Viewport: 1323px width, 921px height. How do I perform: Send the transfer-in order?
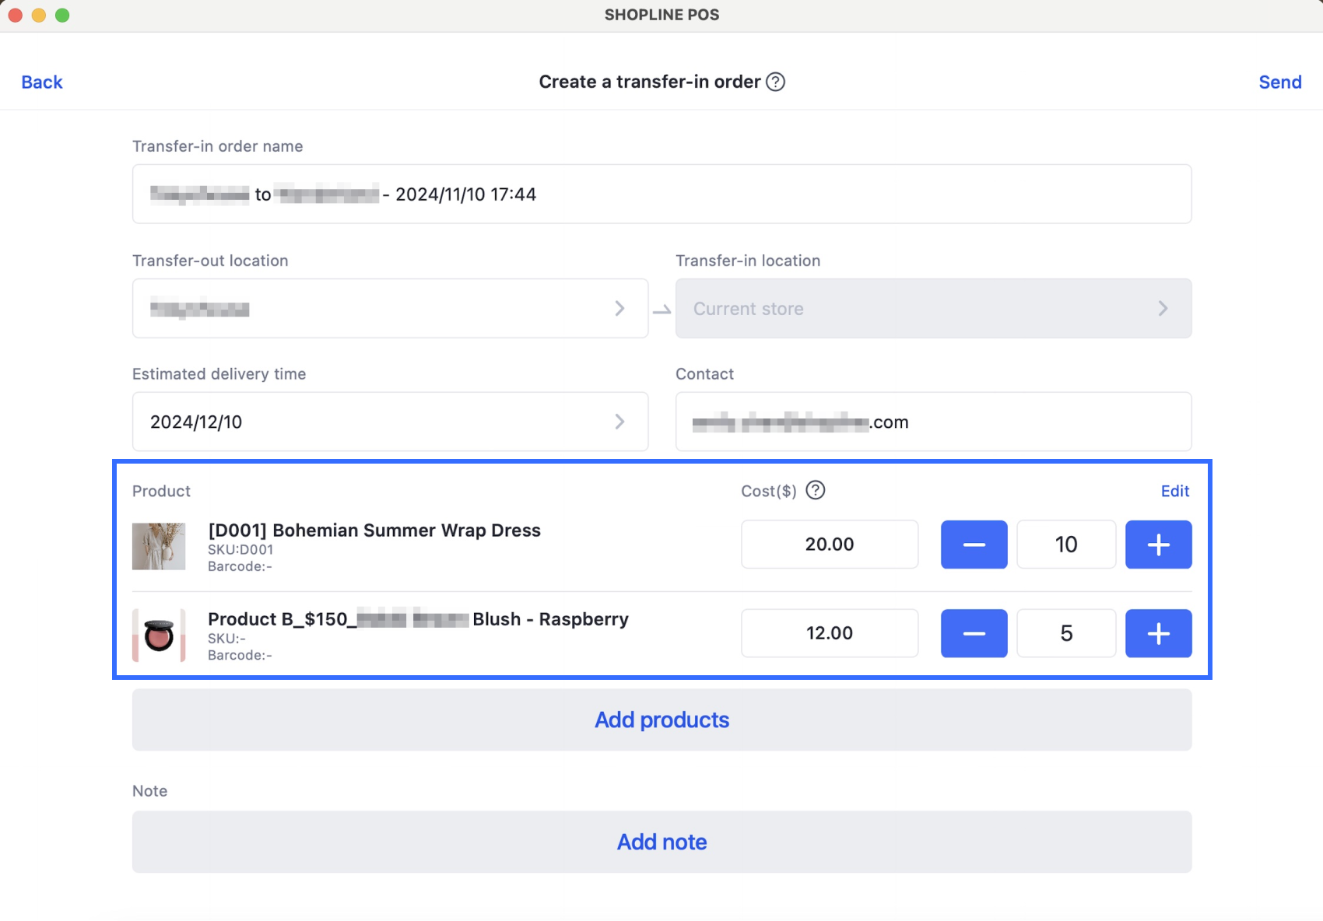click(1279, 82)
